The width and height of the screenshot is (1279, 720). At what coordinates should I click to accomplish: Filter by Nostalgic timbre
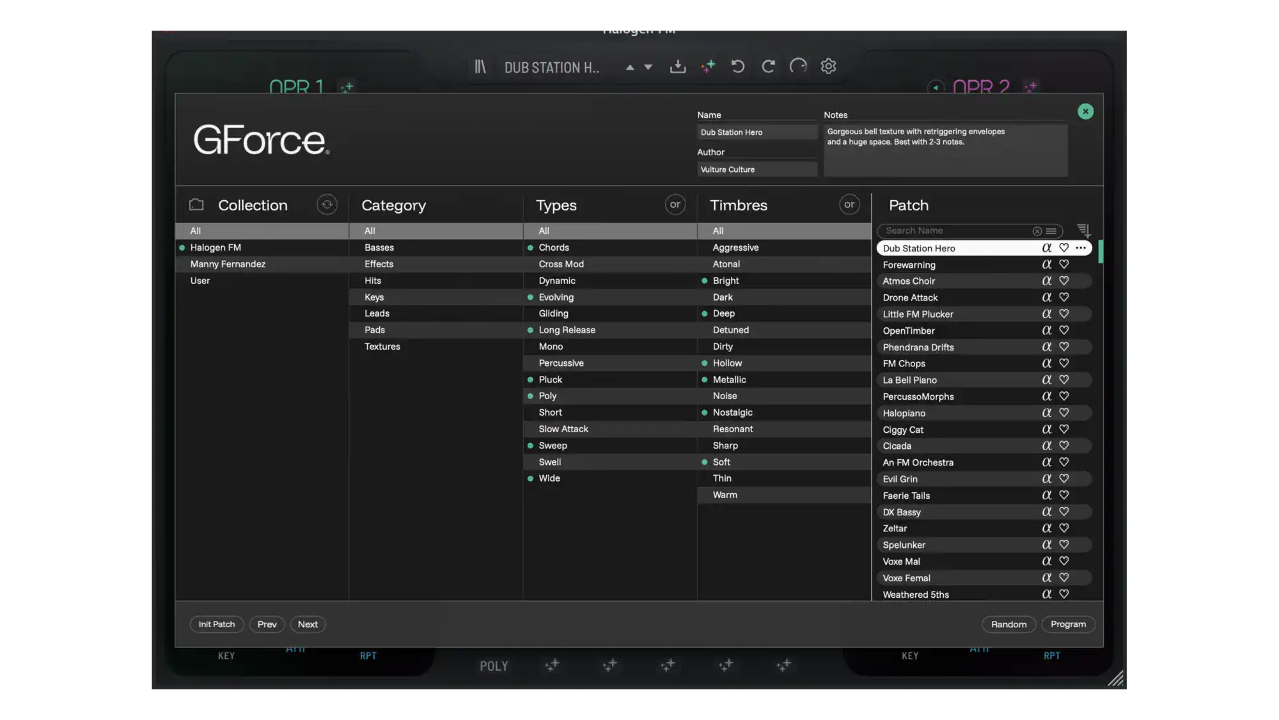coord(784,412)
